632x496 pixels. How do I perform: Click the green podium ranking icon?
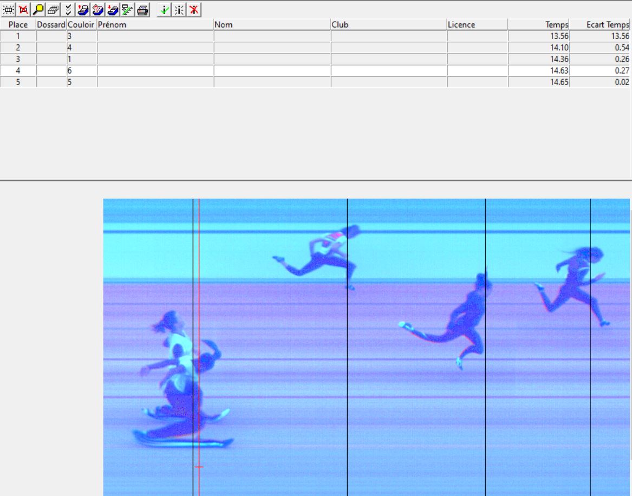tap(128, 10)
